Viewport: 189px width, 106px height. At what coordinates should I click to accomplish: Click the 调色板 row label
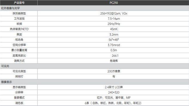tap(19, 103)
